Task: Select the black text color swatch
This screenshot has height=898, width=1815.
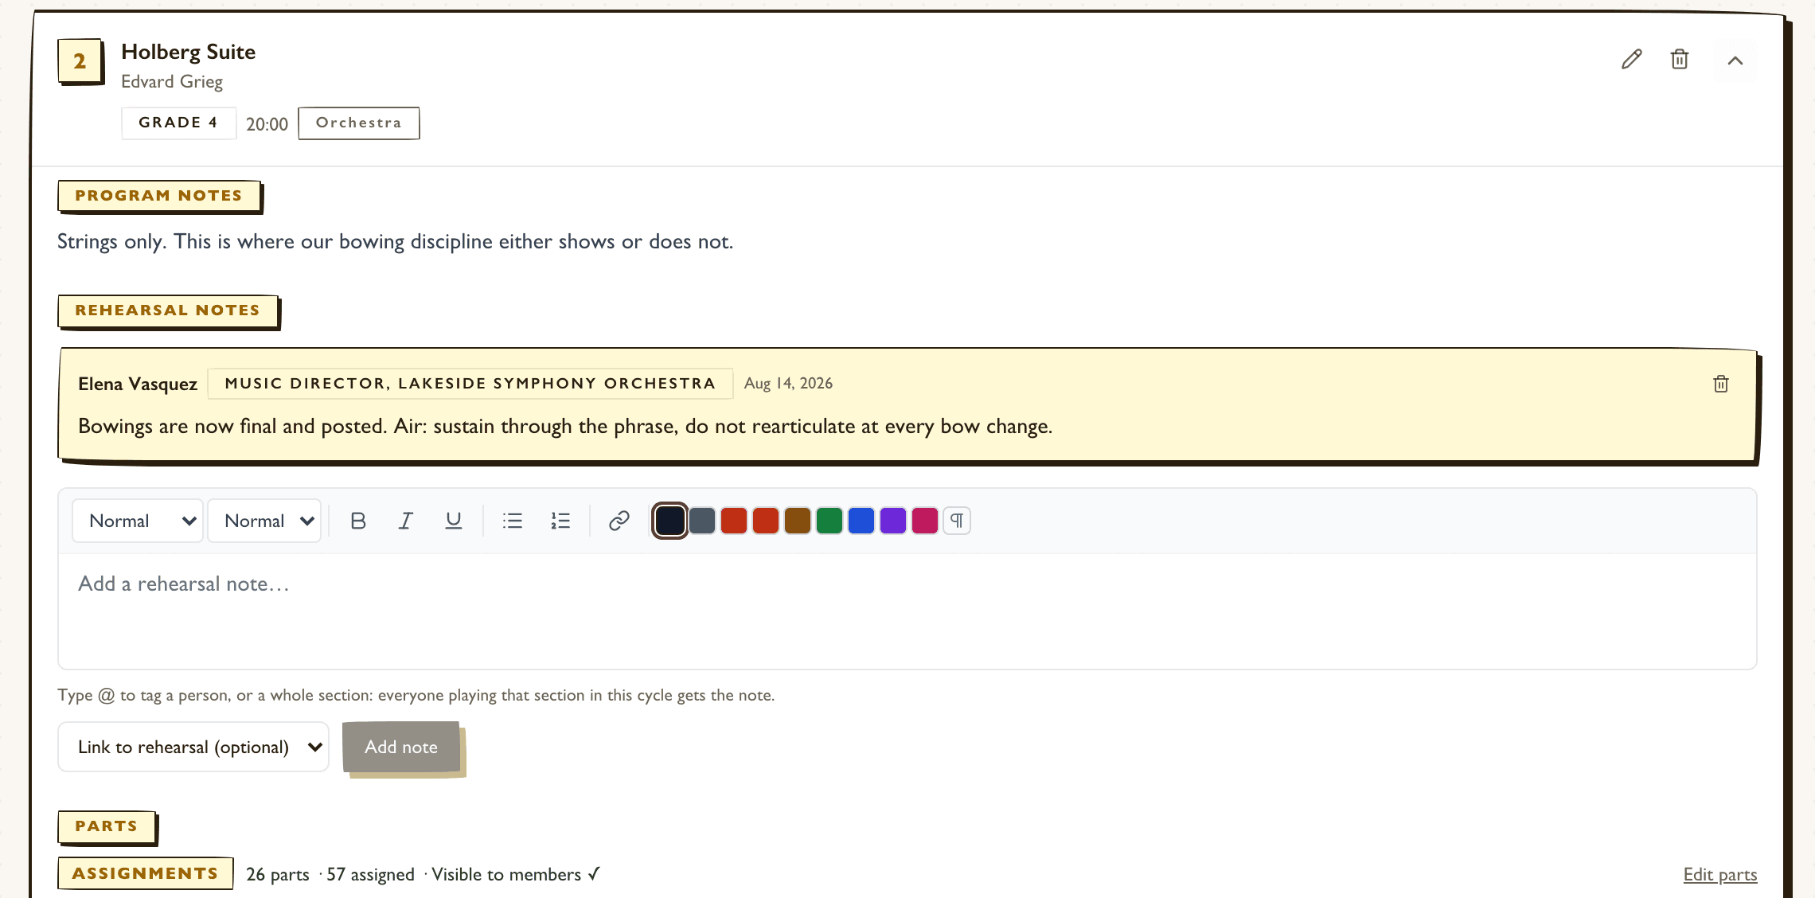Action: pyautogui.click(x=670, y=521)
